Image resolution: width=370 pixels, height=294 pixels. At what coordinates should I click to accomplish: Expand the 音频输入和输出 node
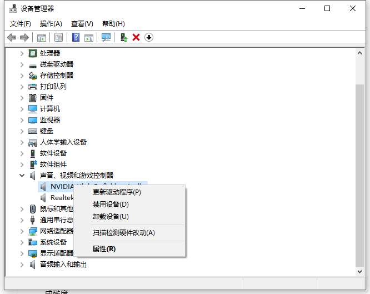click(22, 265)
